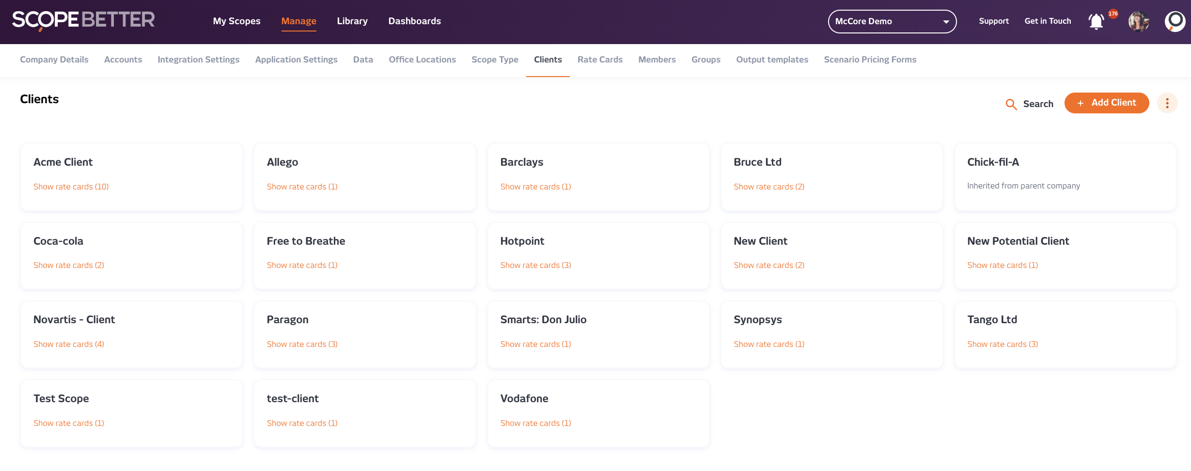Open the three-dot more options menu
1191x471 pixels.
pos(1167,103)
